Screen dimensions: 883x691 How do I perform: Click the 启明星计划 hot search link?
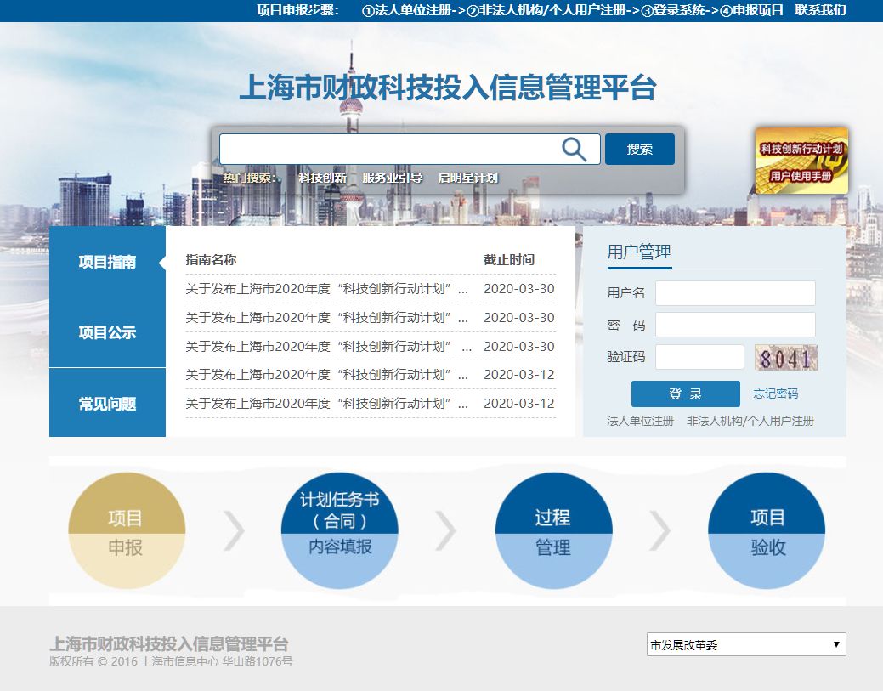468,178
